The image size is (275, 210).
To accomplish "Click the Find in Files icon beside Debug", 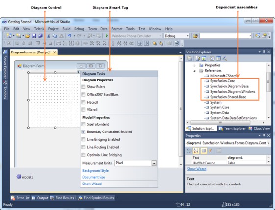I will pos(195,36).
